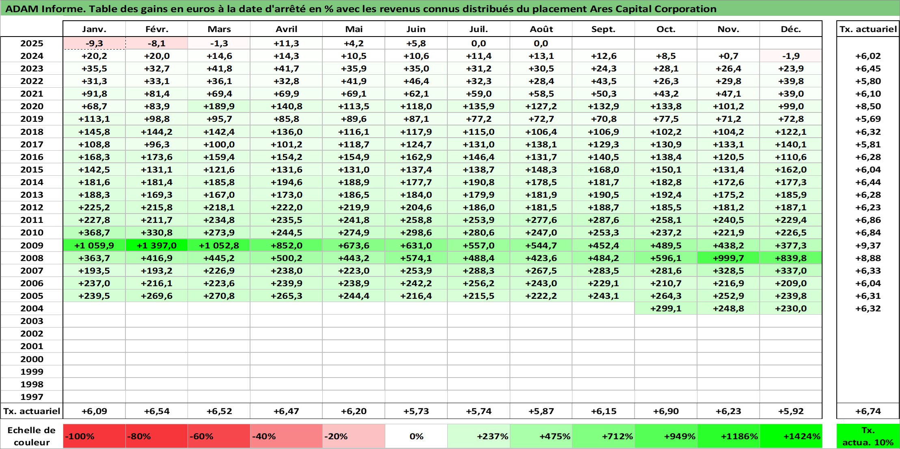Select the +0,7 cell in November 2024
The image size is (900, 449).
click(728, 56)
